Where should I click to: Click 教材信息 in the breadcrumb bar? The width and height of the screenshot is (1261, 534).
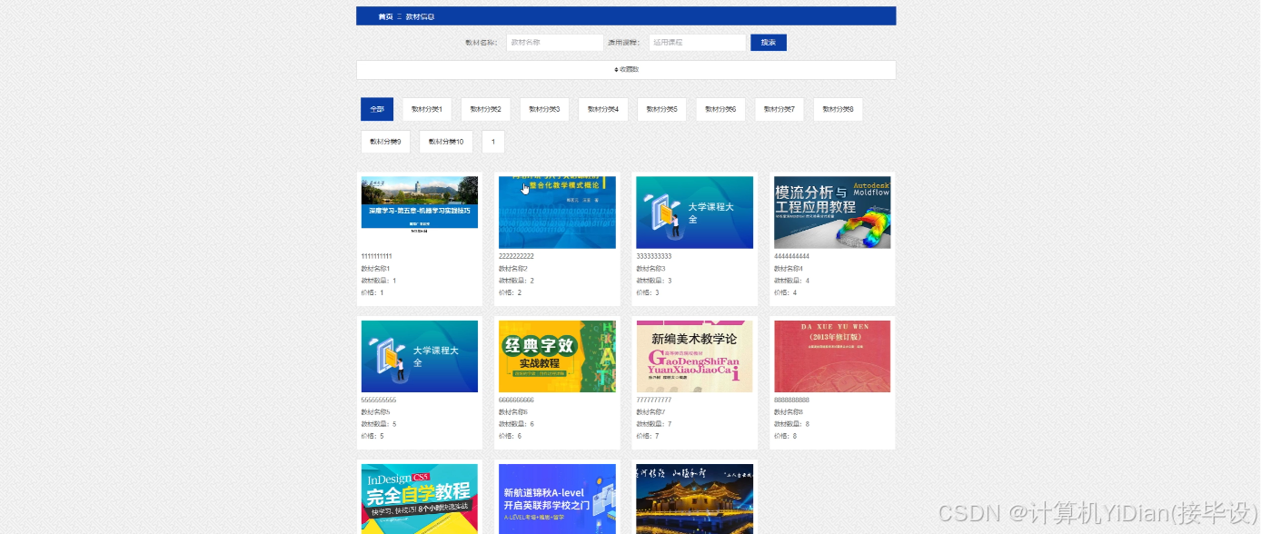click(420, 16)
